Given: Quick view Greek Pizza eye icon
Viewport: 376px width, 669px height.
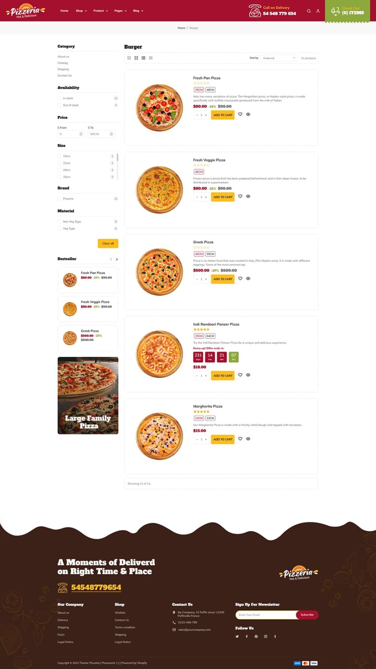Looking at the screenshot, I should pos(248,278).
